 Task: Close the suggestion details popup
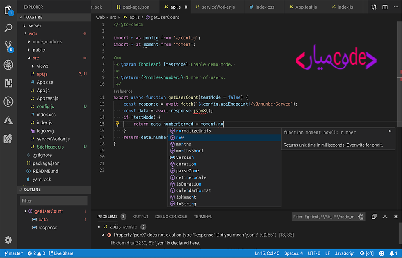(x=390, y=131)
